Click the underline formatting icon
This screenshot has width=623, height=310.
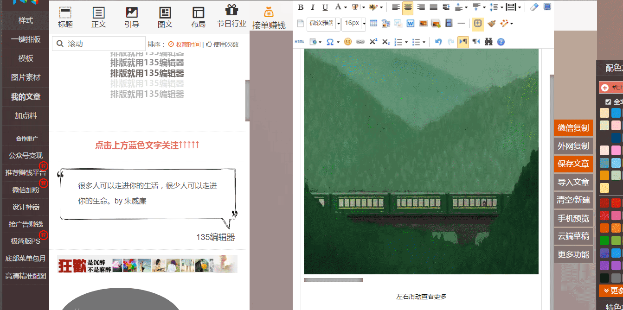pos(325,7)
